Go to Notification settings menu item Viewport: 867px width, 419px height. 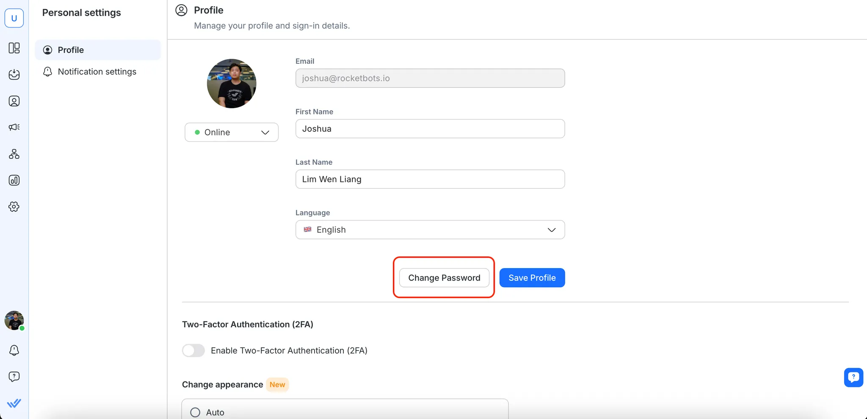[97, 72]
